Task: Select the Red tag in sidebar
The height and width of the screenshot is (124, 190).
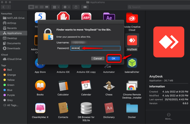Action: (x=9, y=70)
